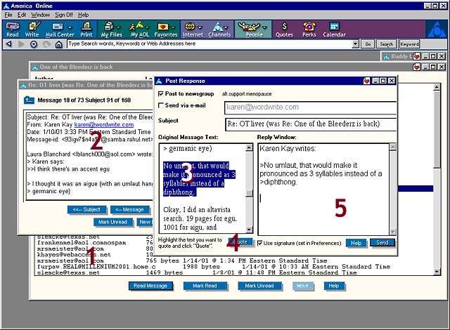Open the address bar history dropdown
Image resolution: width=450 pixels, height=330 pixels.
click(x=355, y=44)
